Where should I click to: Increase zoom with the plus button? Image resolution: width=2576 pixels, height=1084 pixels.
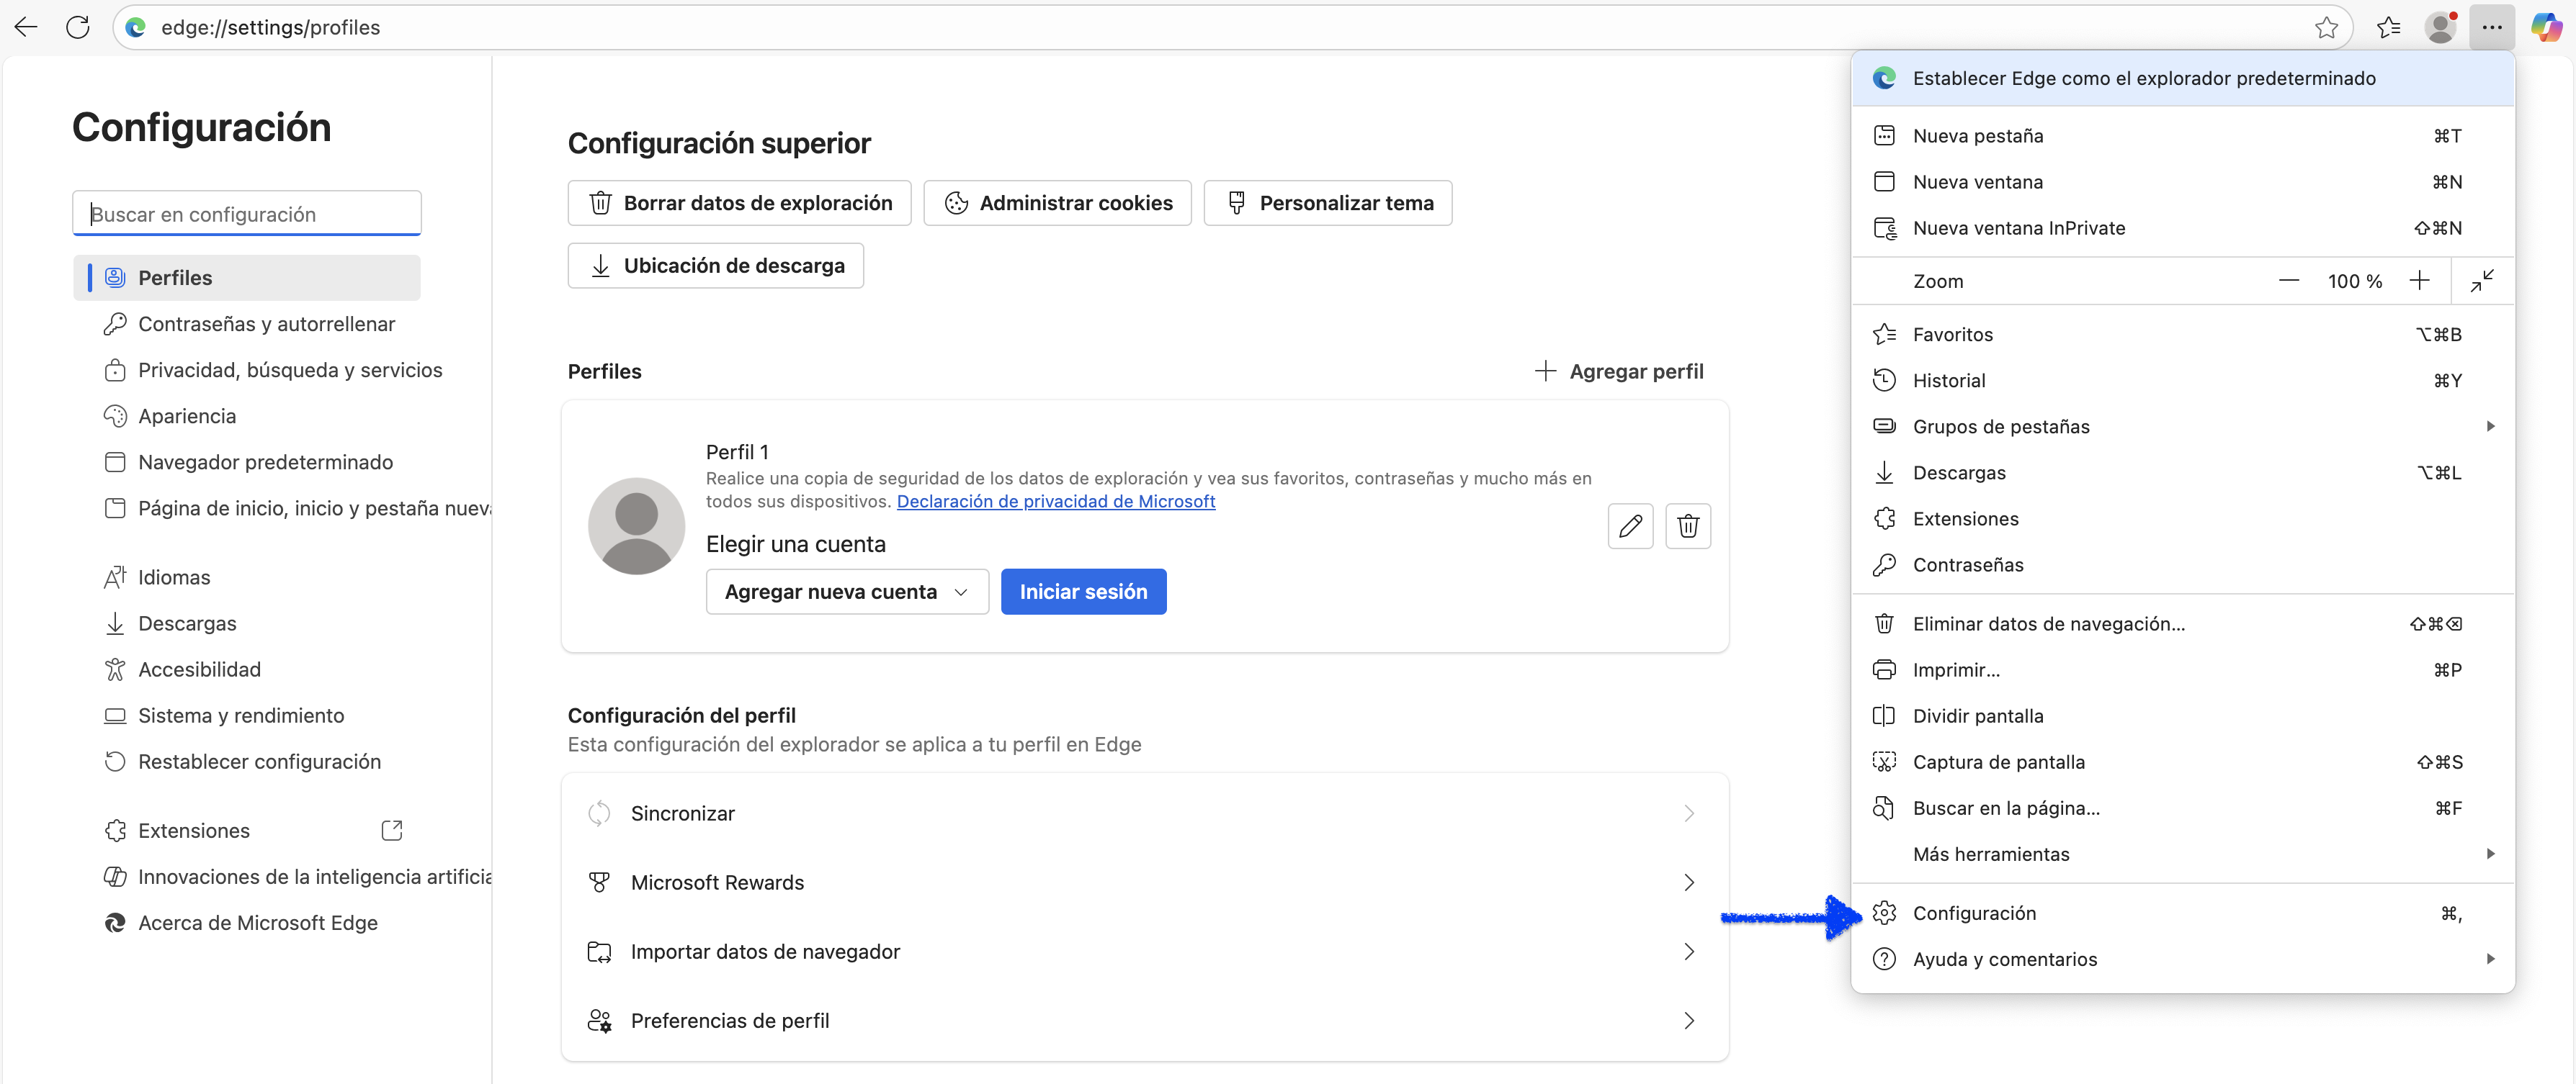pos(2419,281)
